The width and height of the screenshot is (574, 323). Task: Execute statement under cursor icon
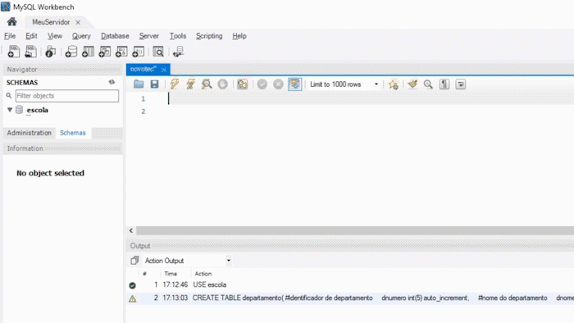click(190, 84)
